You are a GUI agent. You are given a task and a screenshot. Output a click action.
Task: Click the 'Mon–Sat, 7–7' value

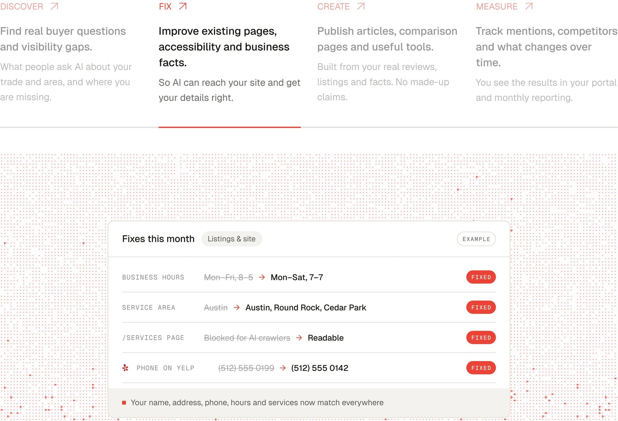pyautogui.click(x=297, y=277)
